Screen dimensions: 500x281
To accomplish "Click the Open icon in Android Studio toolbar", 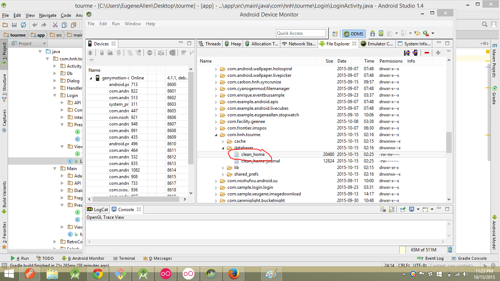I will pos(5,25).
